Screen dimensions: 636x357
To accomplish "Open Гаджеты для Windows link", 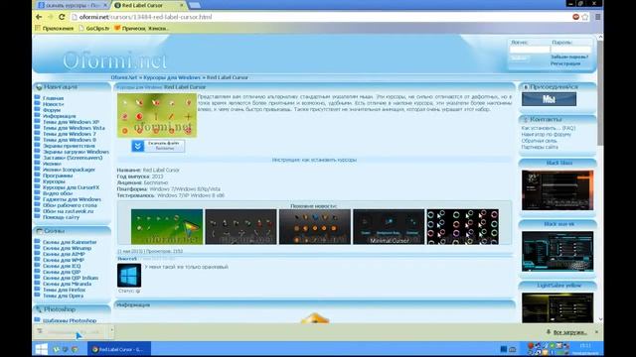I will (x=72, y=199).
